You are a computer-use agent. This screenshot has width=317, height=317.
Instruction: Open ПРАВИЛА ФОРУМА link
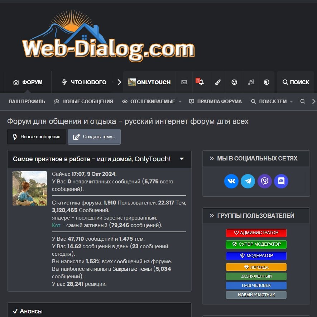pos(215,101)
